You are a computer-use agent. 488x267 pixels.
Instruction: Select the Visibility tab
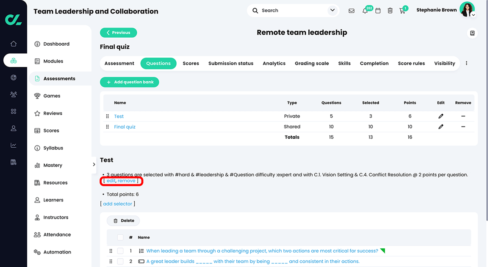point(444,63)
